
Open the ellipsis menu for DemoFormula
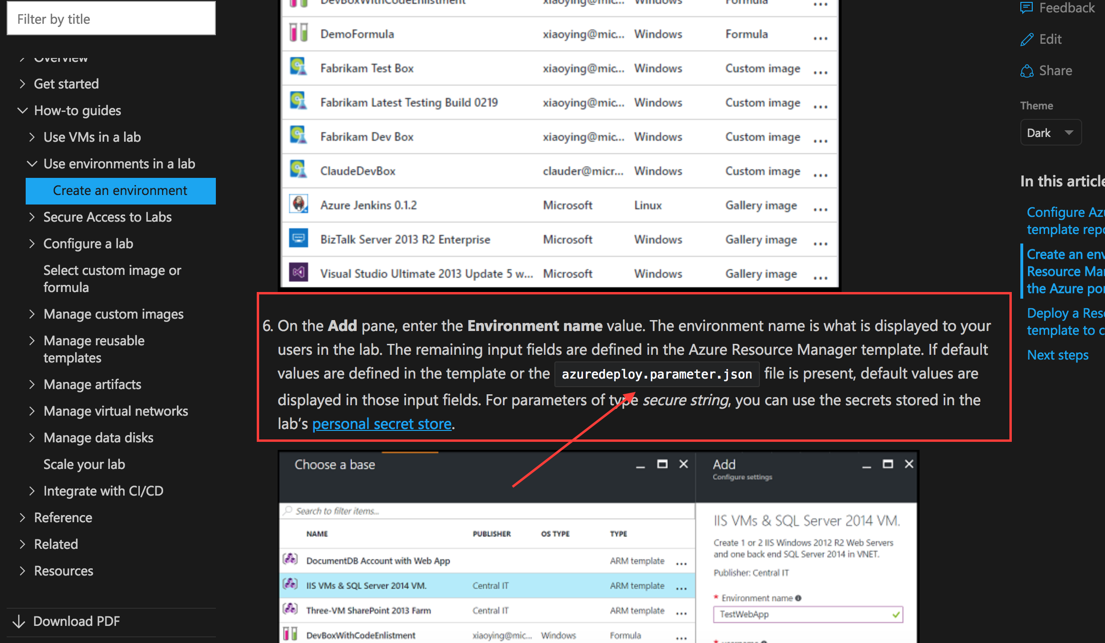pos(820,38)
